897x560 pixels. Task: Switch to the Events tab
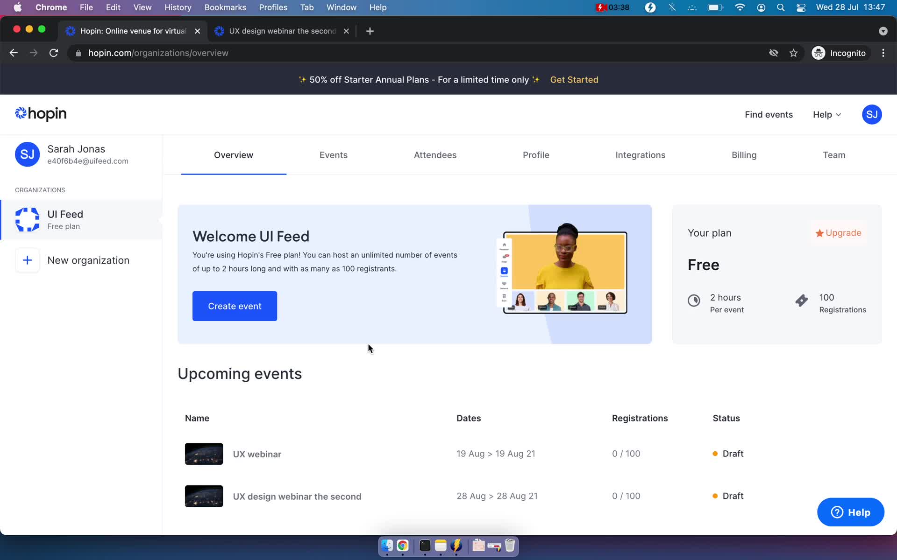(x=334, y=155)
